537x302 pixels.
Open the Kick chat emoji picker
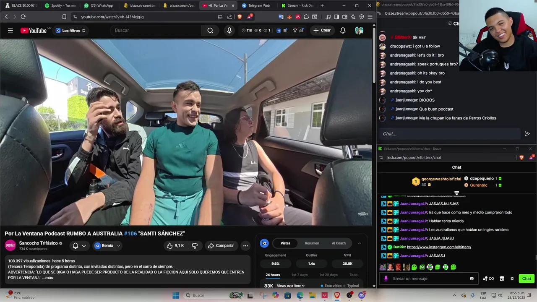coord(472,279)
